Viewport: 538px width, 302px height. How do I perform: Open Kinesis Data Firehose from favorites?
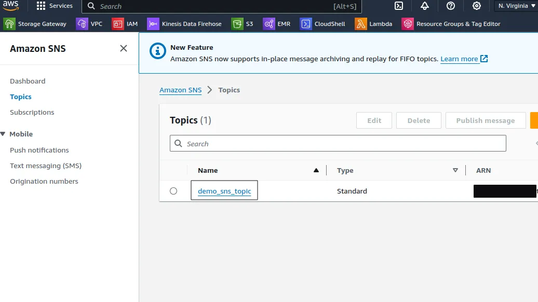coord(184,23)
